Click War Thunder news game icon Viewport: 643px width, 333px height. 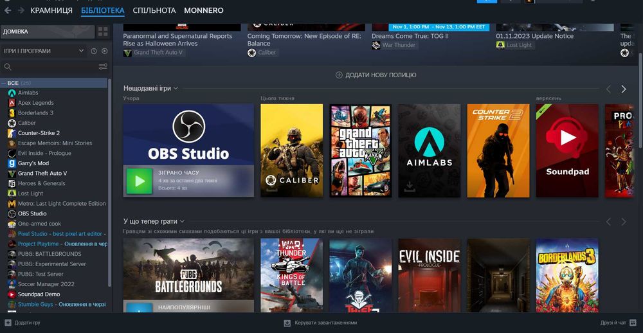[376, 45]
